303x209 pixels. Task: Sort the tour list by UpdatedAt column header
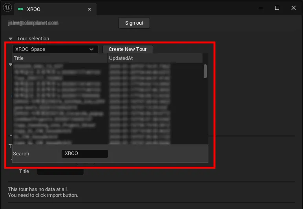(155, 58)
